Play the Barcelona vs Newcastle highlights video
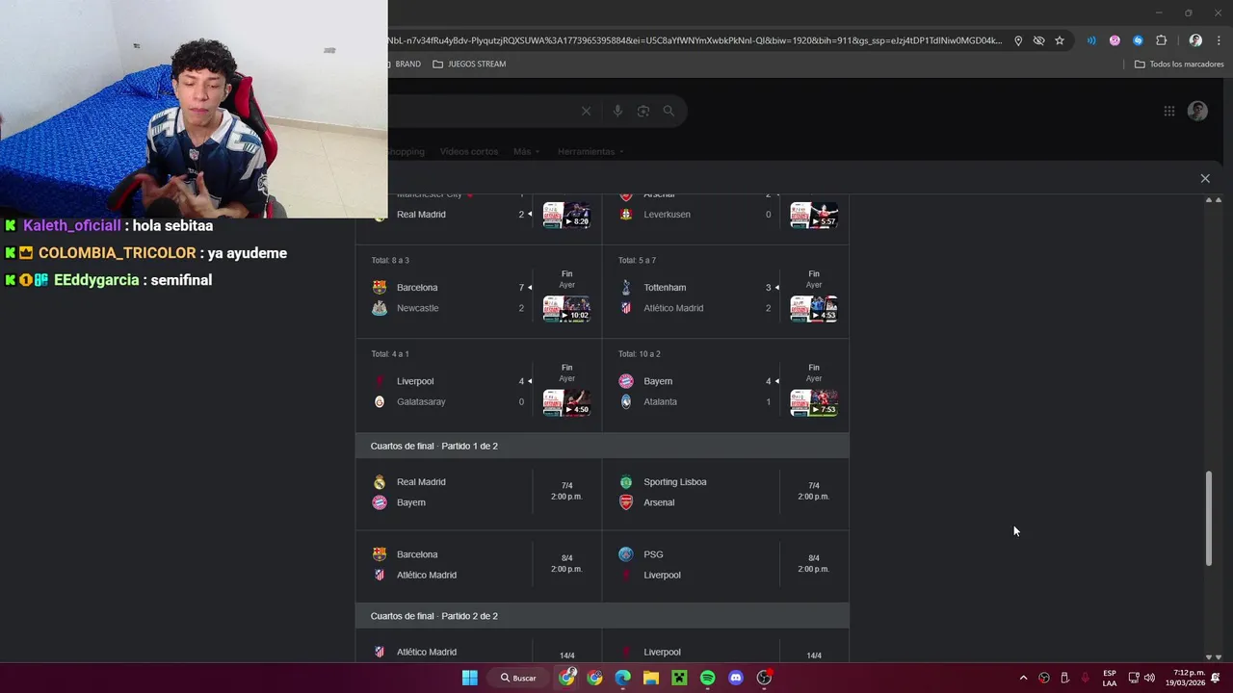The height and width of the screenshot is (693, 1233). point(566,308)
